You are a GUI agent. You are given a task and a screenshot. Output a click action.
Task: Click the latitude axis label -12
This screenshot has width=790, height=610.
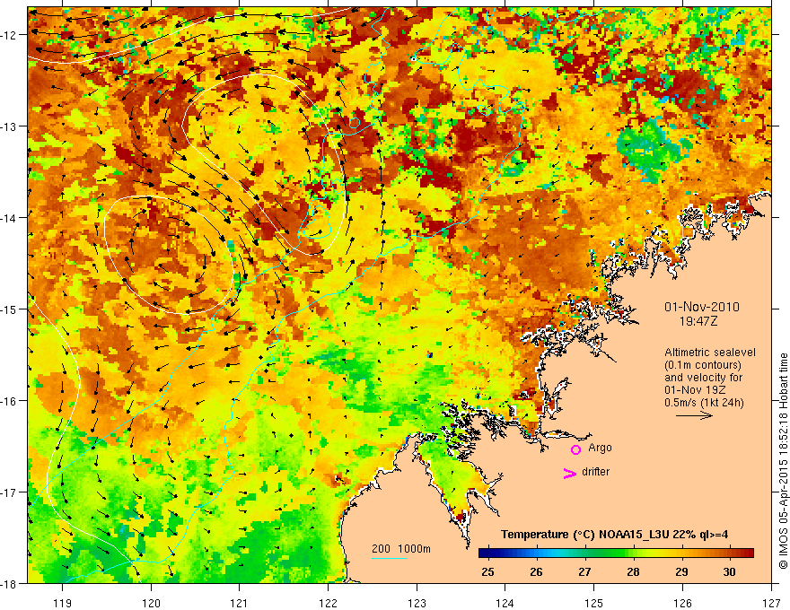click(10, 35)
